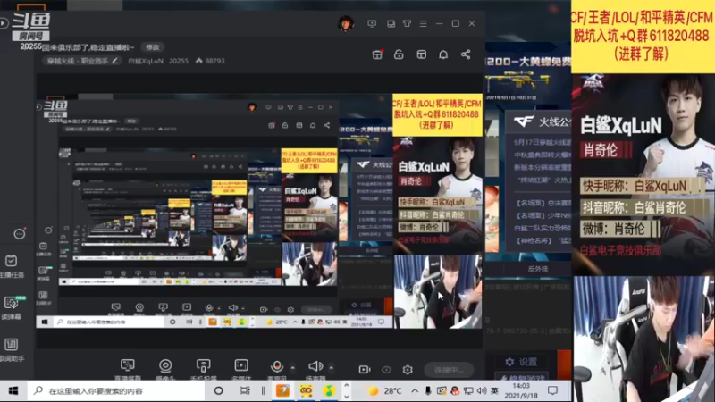Click the 连接中... status button
715x402 pixels.
pyautogui.click(x=449, y=370)
